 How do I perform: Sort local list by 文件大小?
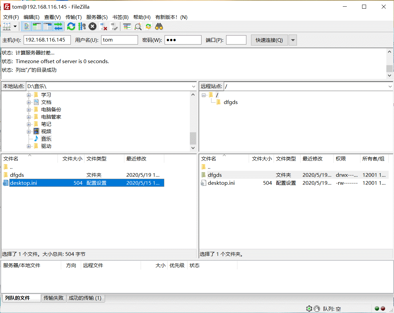click(72, 159)
